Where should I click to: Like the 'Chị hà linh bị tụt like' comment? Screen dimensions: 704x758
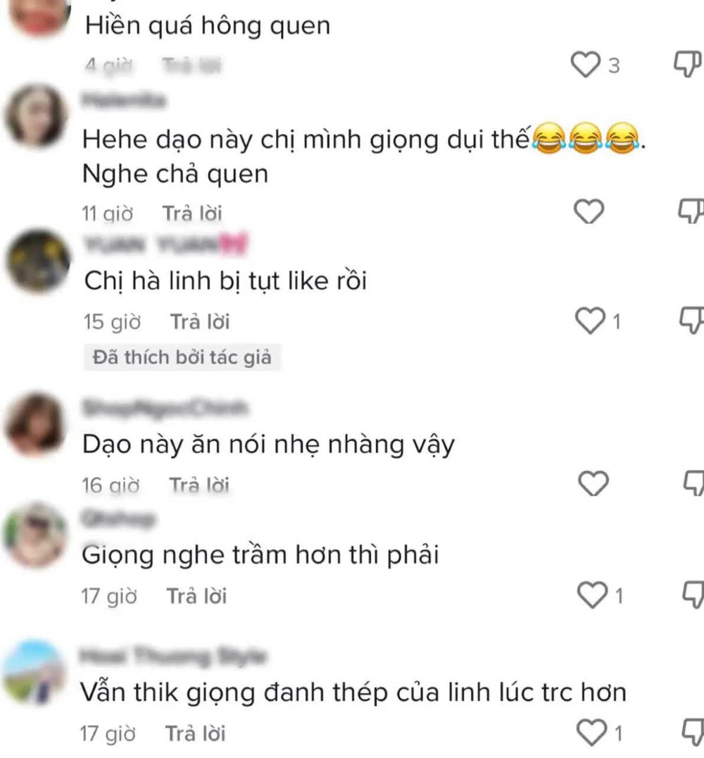coord(590,321)
